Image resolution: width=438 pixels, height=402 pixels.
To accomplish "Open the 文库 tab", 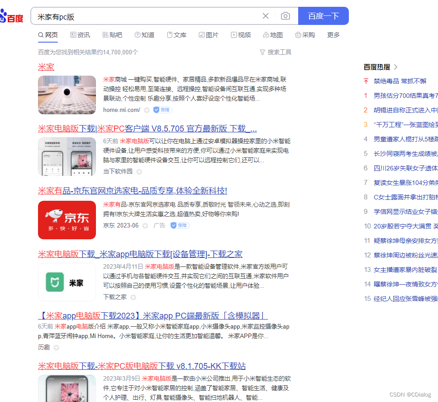I will tap(176, 35).
